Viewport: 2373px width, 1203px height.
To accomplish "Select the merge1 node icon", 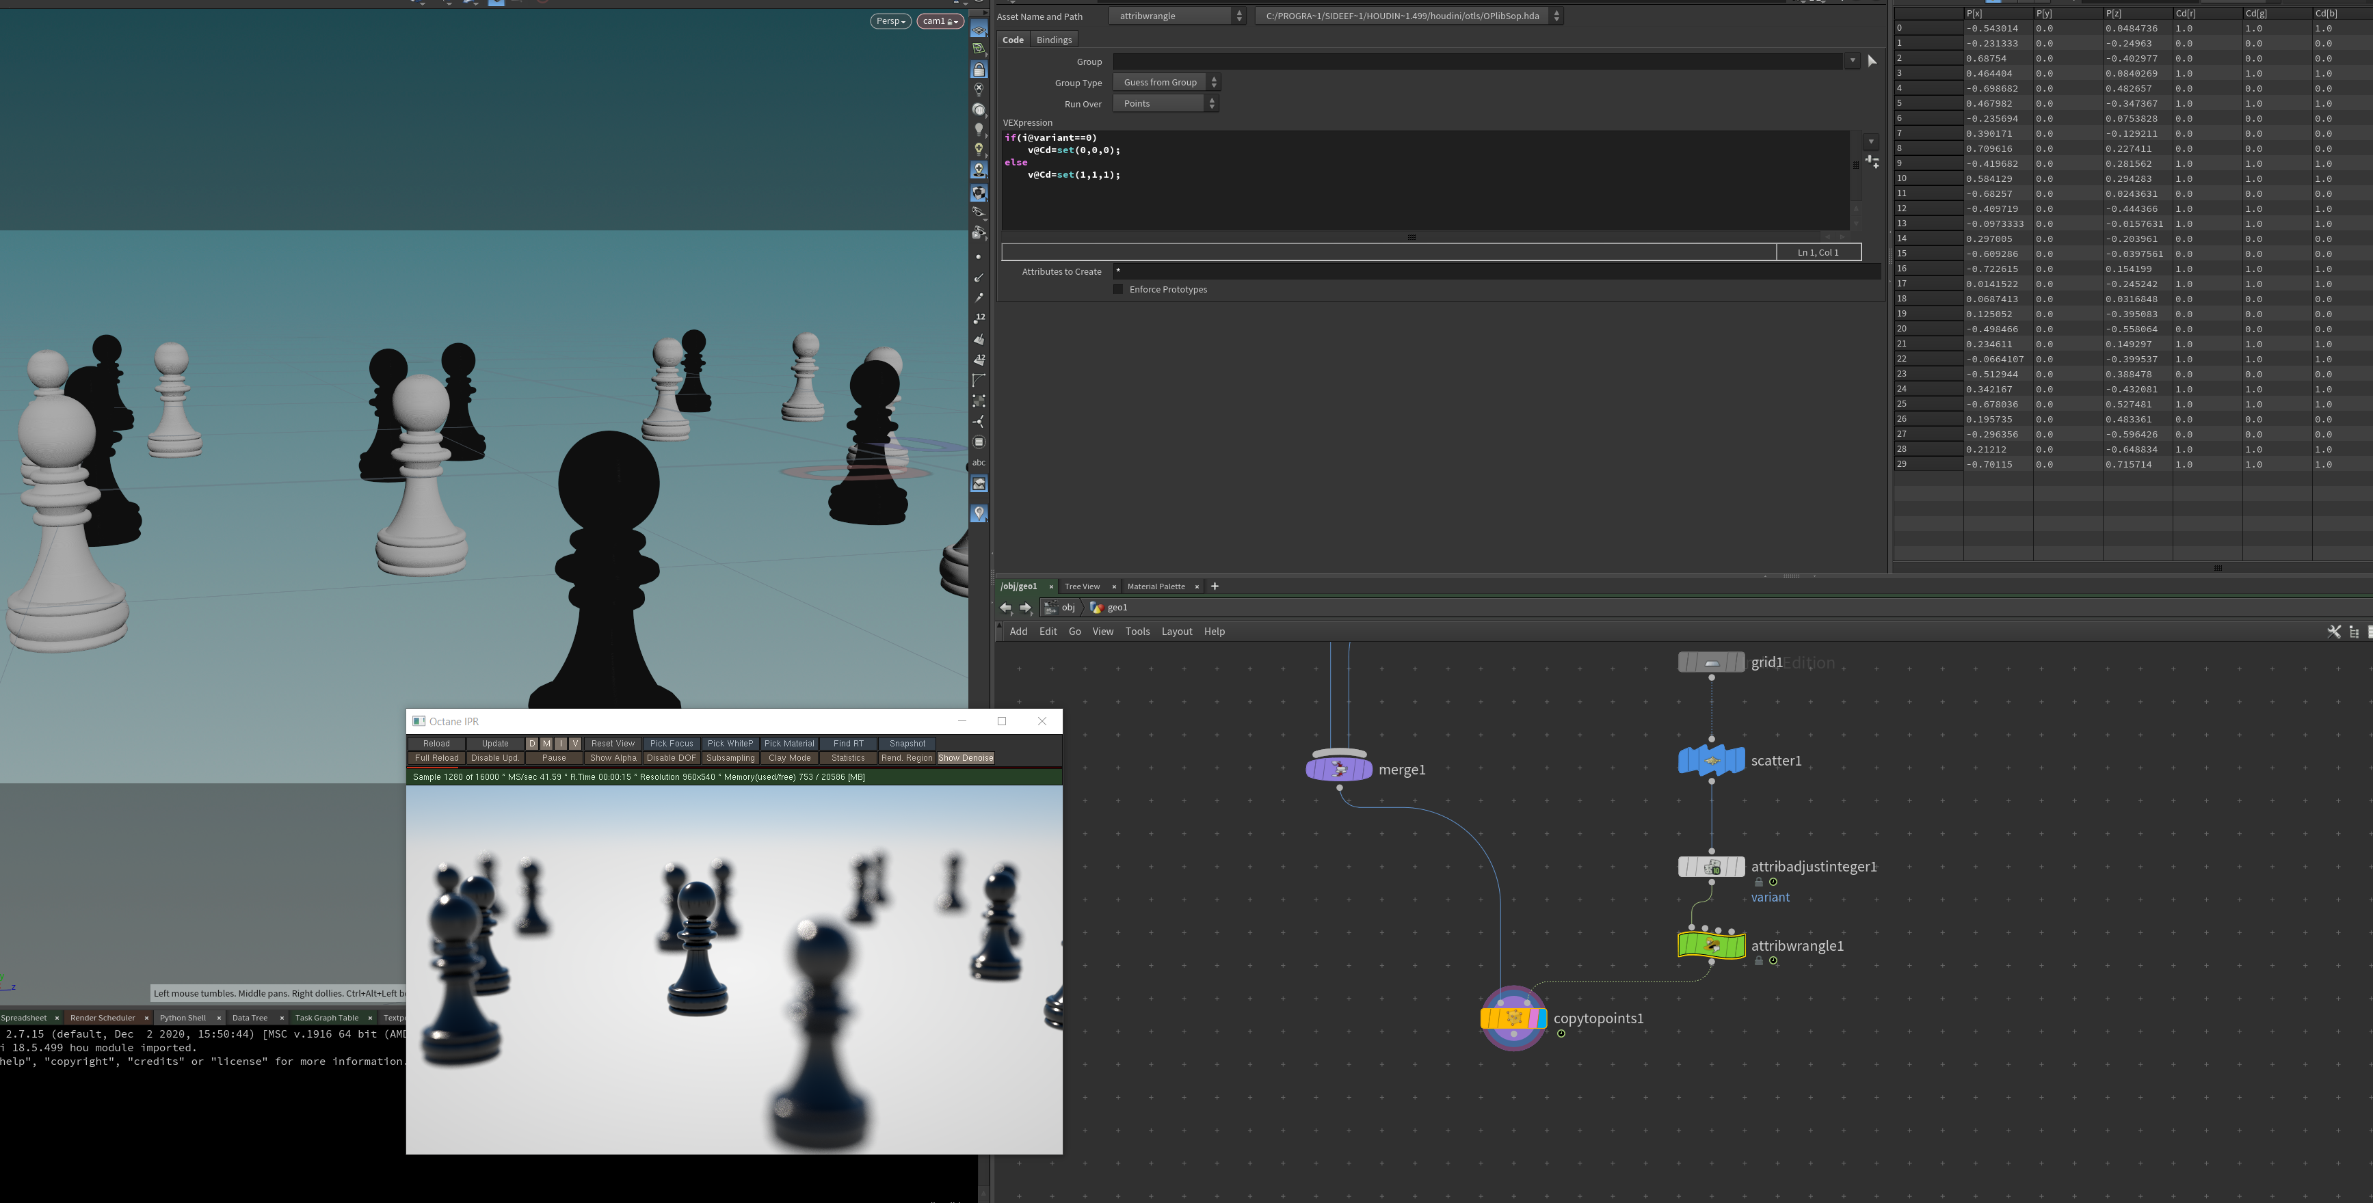I will point(1338,770).
